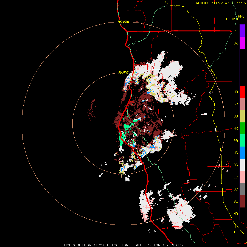The height and width of the screenshot is (247, 247).
Task: Click the KBHX radar site identifier
Action: (141, 245)
